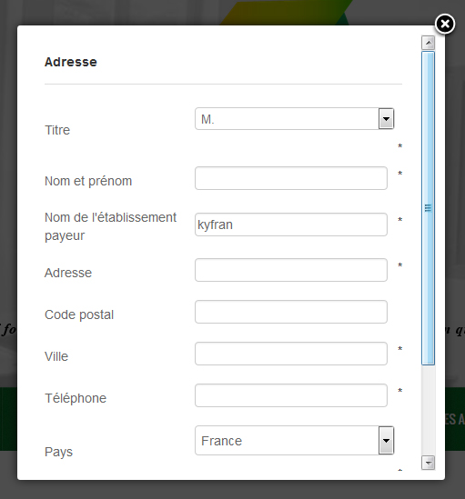The image size is (465, 499).
Task: Open the Titre dropdown arrow
Action: [386, 119]
